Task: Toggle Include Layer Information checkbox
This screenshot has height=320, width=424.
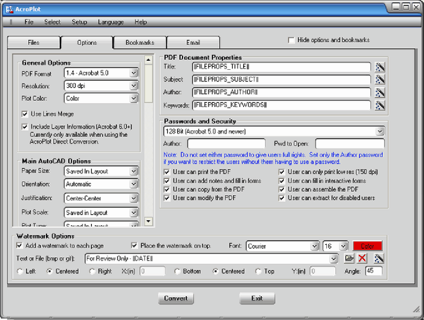Action: (x=25, y=127)
